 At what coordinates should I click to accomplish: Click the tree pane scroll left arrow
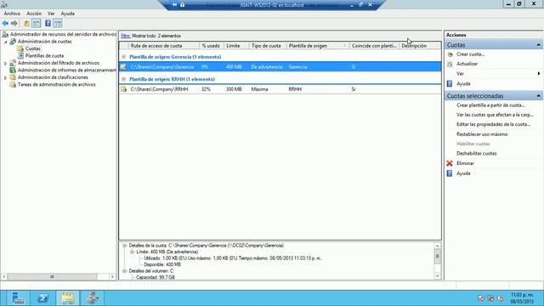4,276
